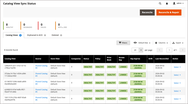The width and height of the screenshot is (188, 104).
Task: Sort by Companies column header
Action: (x=76, y=59)
